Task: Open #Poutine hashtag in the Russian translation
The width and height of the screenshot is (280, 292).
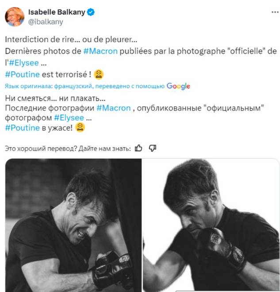Action: (x=23, y=128)
